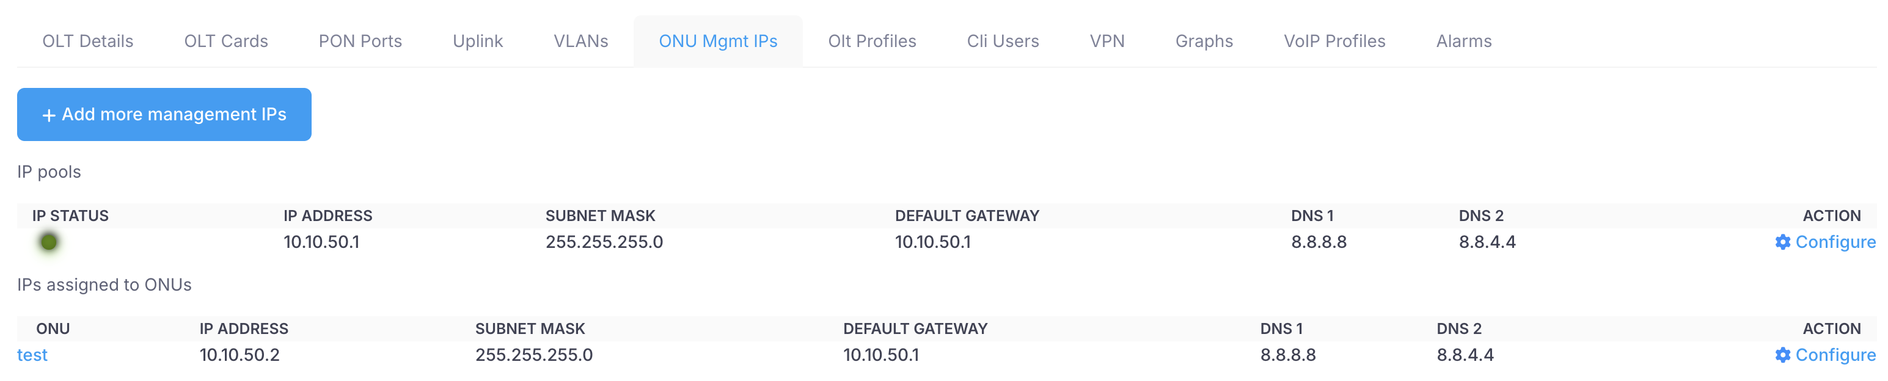This screenshot has width=1888, height=381.
Task: Show the VLANs tab
Action: [580, 41]
